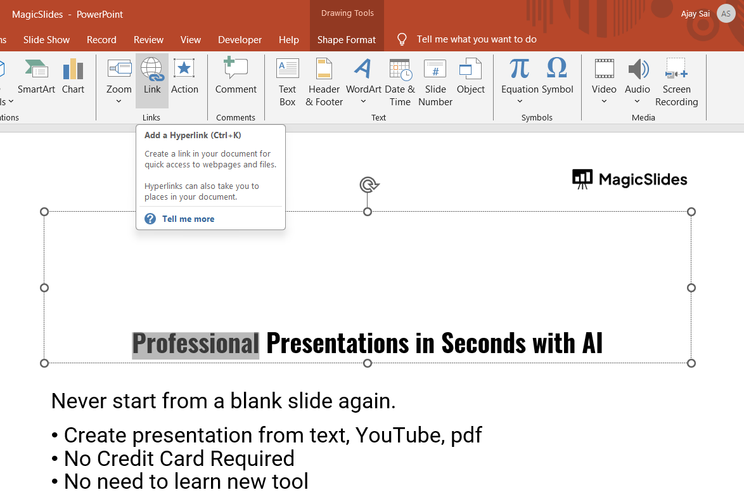Image resolution: width=744 pixels, height=497 pixels.
Task: Click the lightbulb Tell me icon
Action: pos(402,39)
